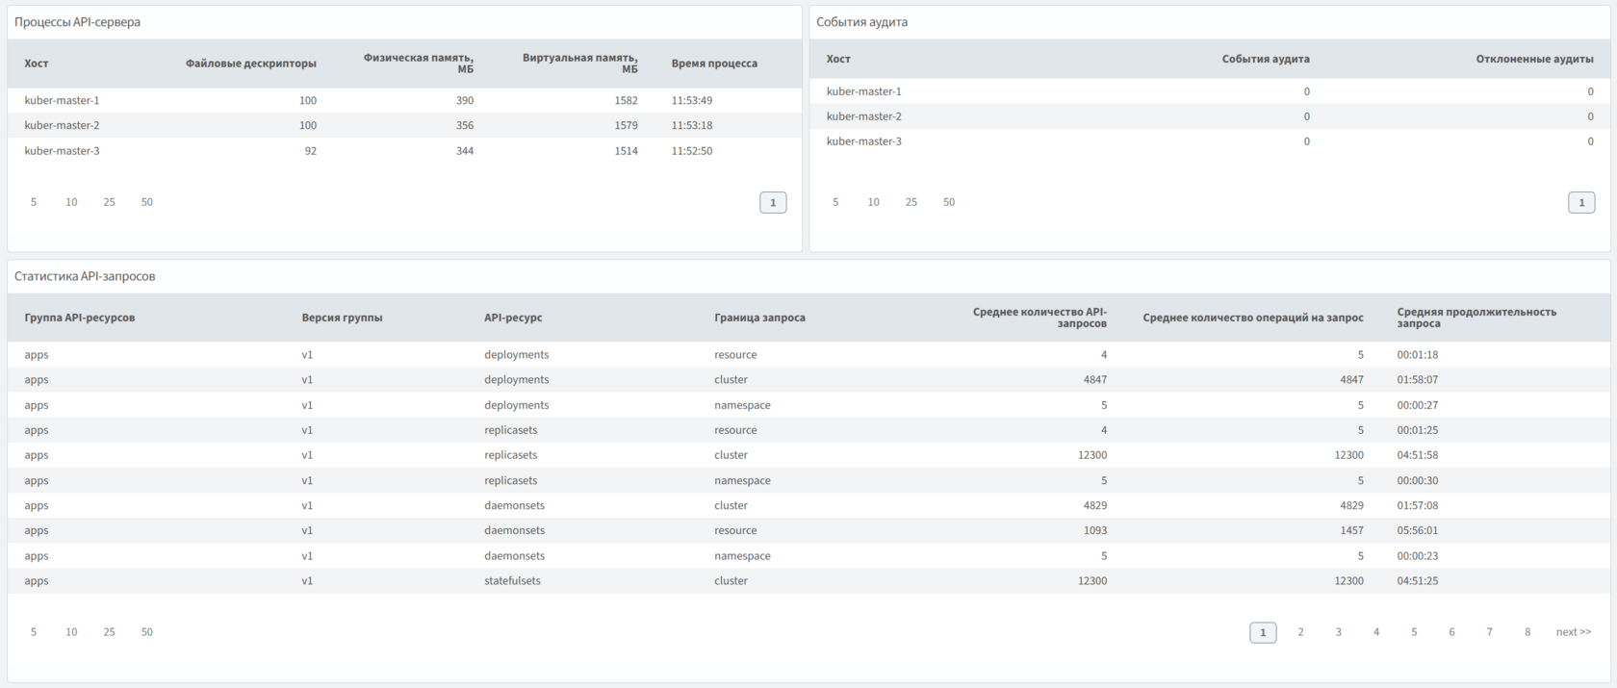Set API server processes table to 25 rows

pos(109,202)
